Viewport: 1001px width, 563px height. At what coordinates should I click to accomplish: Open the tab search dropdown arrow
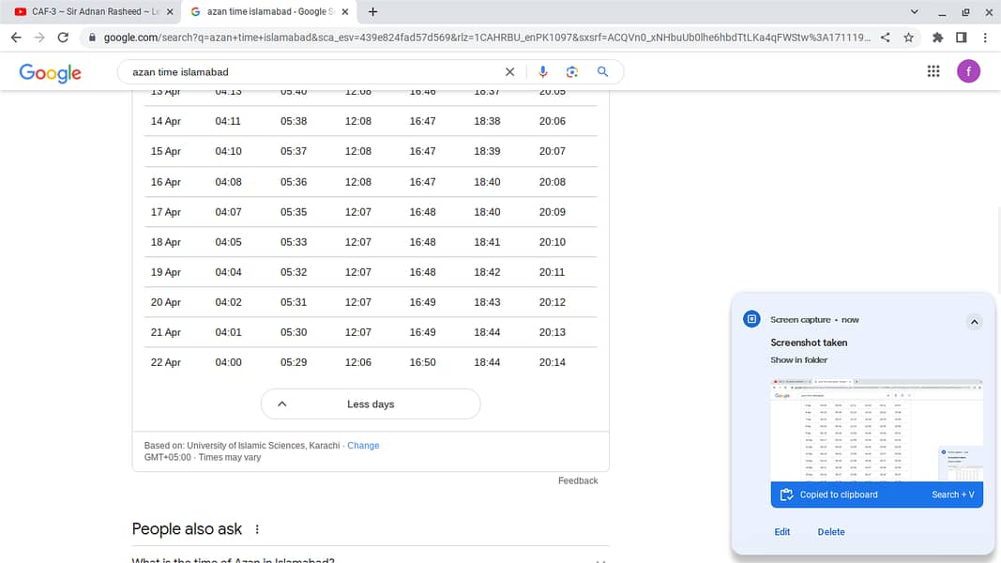(915, 12)
